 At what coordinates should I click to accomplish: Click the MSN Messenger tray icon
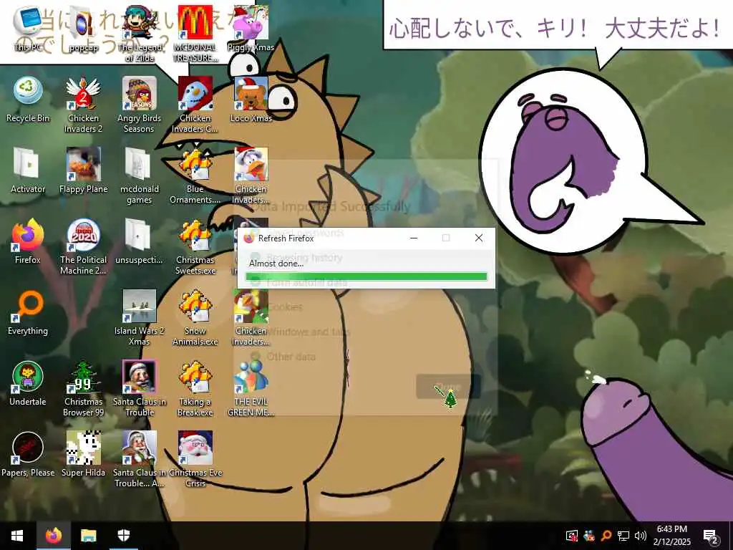tap(589, 536)
